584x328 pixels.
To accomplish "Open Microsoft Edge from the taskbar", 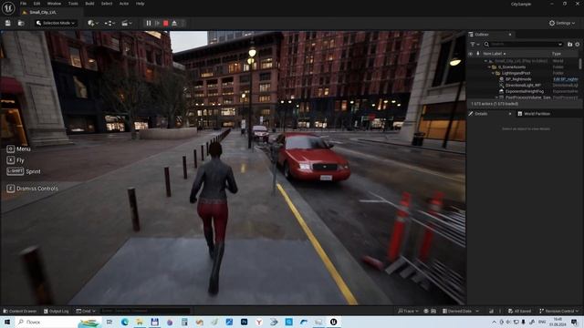I will pos(124,322).
